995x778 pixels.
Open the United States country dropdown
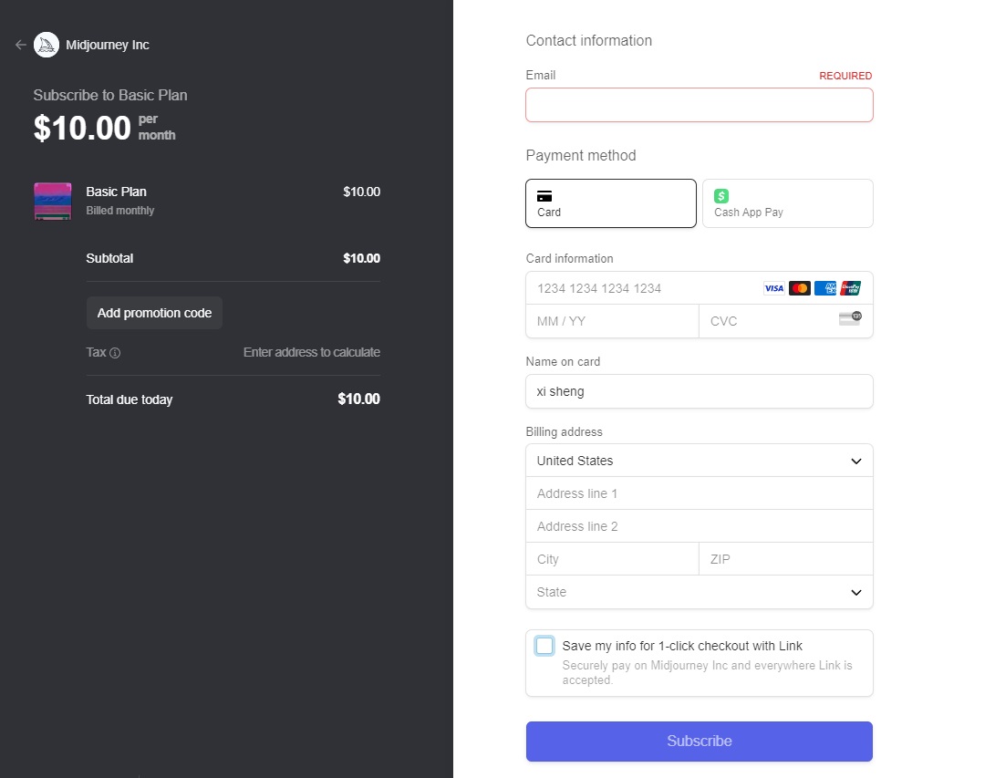699,461
